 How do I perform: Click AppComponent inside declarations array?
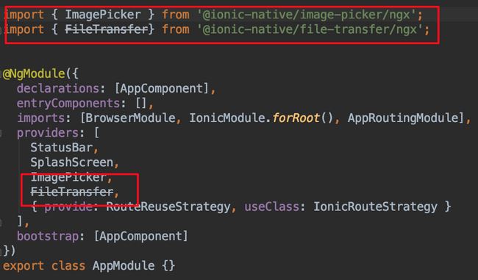[x=162, y=88]
